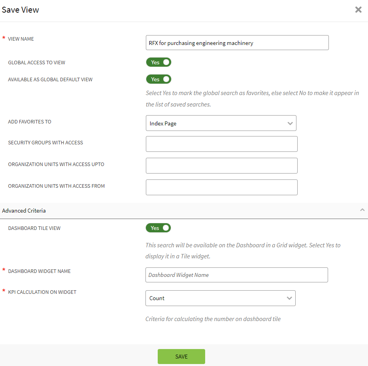Click Organization Units With Access Upto field
Viewport: 368px width, 366px height.
point(221,166)
